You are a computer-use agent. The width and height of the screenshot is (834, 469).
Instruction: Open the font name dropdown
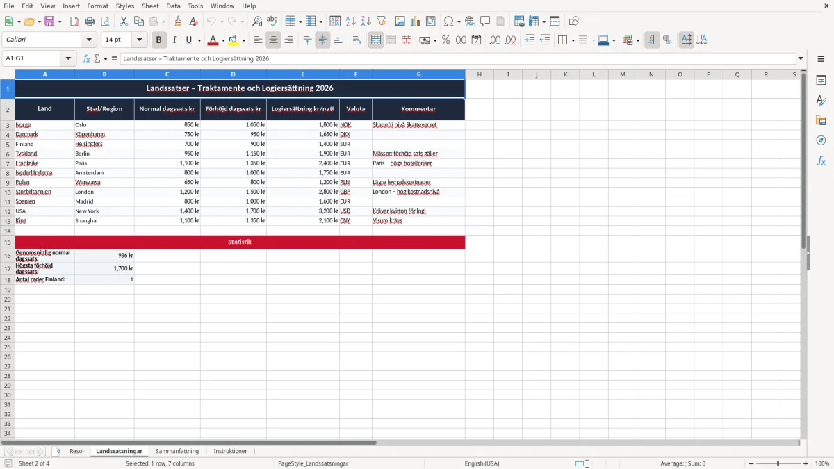89,40
